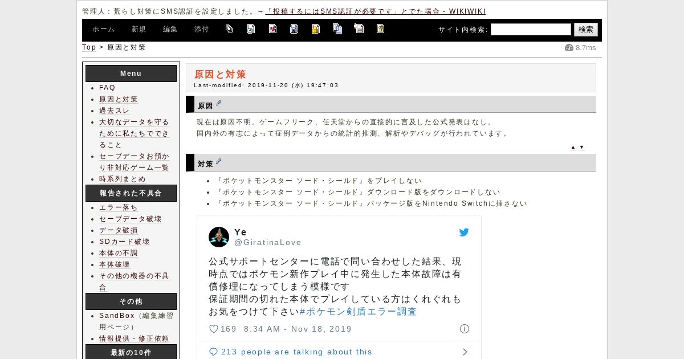Screen dimensions: 684x359
Task: Click the Last-modified date text
Action: 266,85
